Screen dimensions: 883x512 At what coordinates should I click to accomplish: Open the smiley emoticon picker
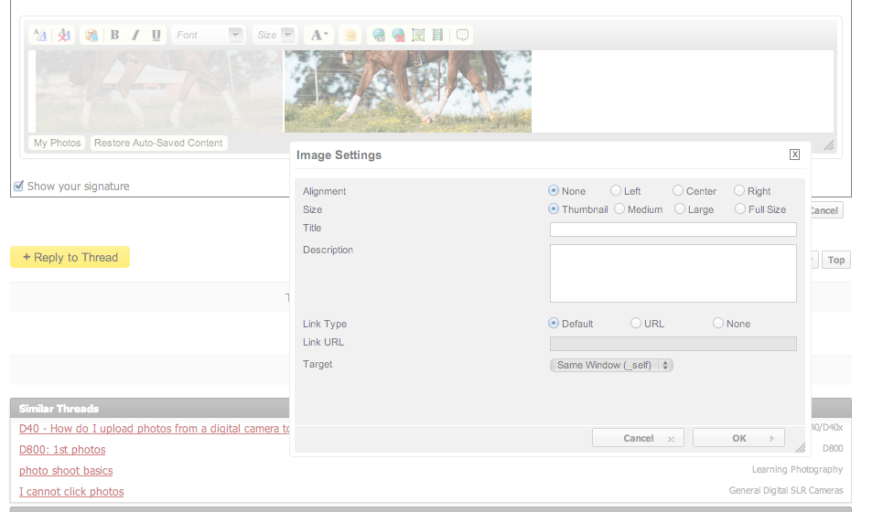click(x=350, y=35)
